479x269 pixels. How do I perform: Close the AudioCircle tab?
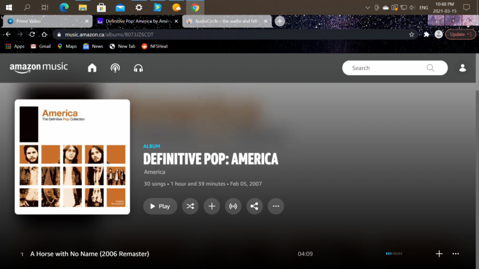266,21
